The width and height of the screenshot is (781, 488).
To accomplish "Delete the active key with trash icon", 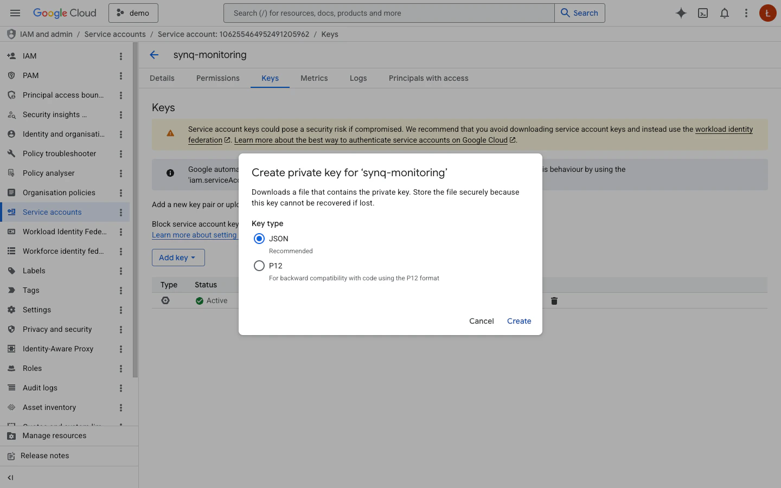I will pos(554,301).
